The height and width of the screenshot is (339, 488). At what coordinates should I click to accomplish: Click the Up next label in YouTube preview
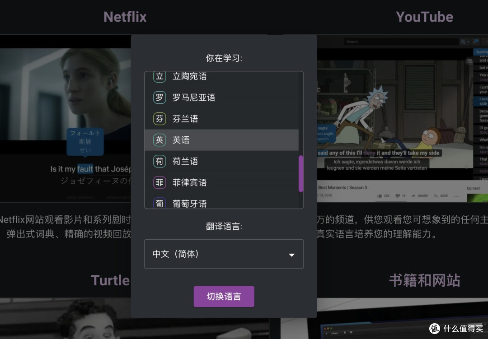tap(473, 188)
